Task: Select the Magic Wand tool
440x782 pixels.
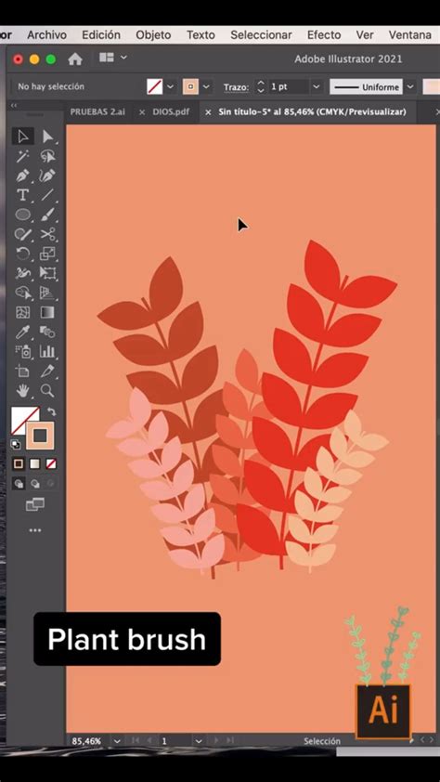Action: pyautogui.click(x=23, y=156)
